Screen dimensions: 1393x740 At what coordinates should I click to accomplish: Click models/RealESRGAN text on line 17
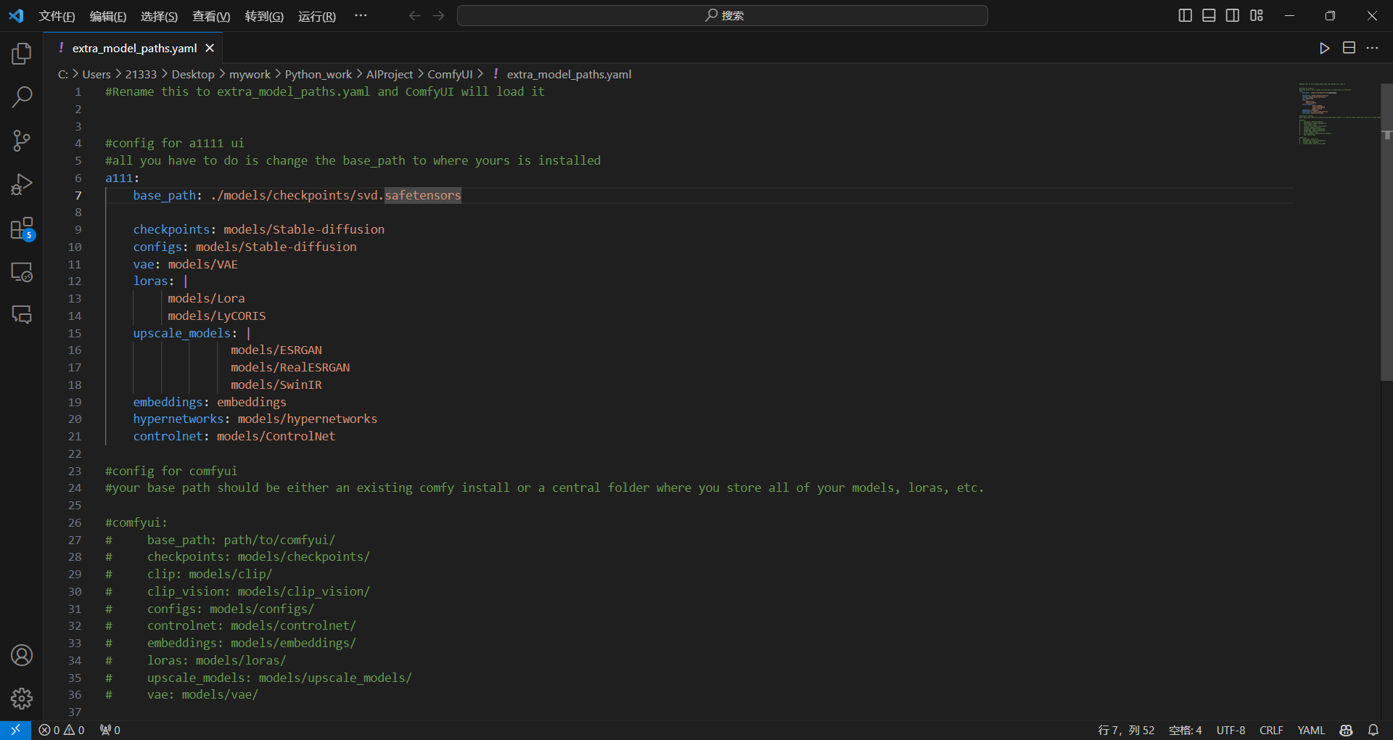[290, 367]
